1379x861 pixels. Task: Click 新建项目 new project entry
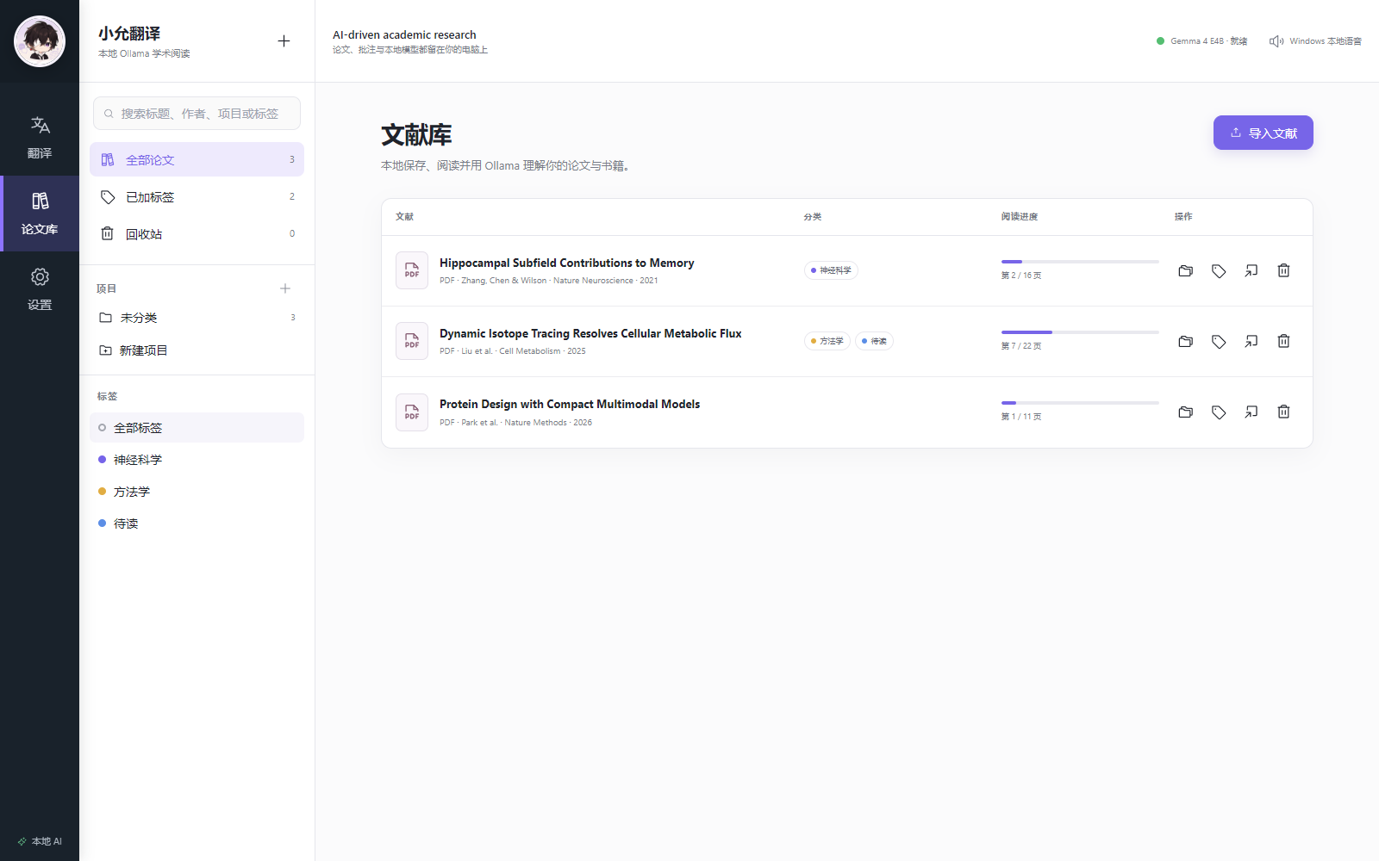click(x=197, y=350)
